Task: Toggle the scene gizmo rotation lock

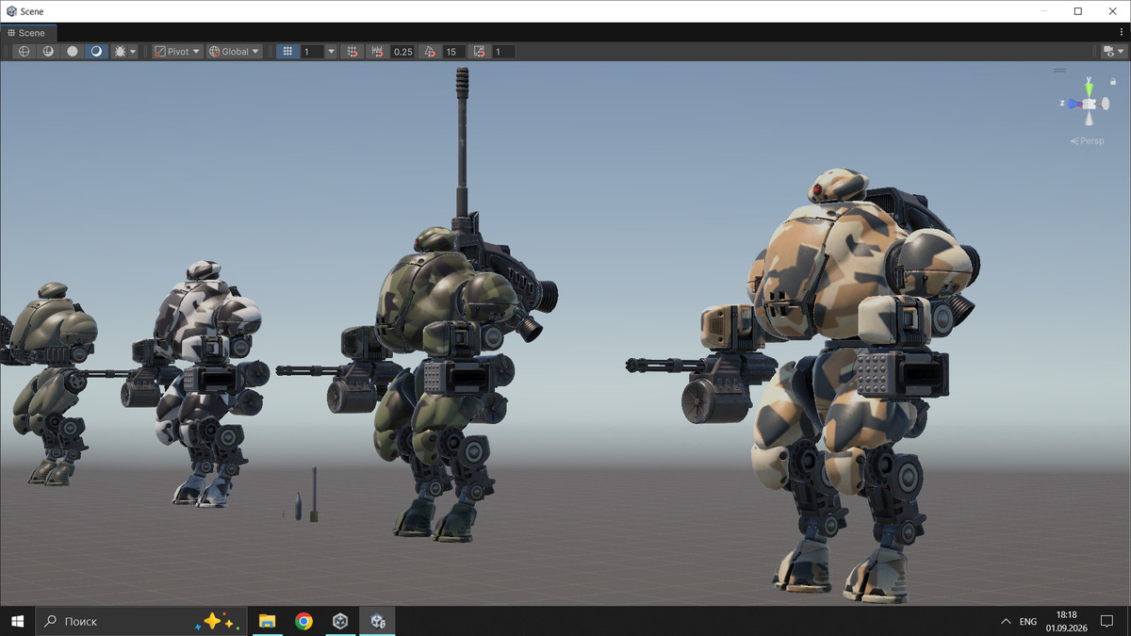Action: [x=1113, y=82]
